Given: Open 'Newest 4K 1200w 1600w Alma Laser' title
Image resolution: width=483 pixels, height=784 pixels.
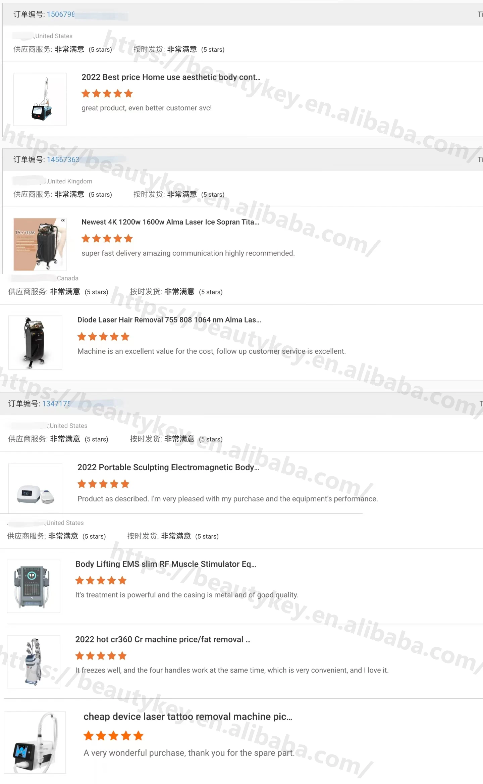Looking at the screenshot, I should click(x=170, y=222).
